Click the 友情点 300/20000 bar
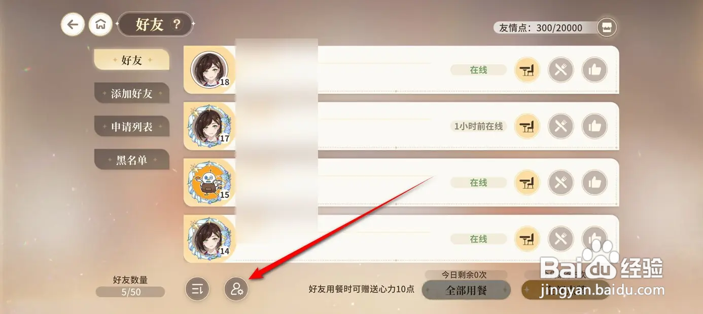This screenshot has height=314, width=703. [546, 28]
